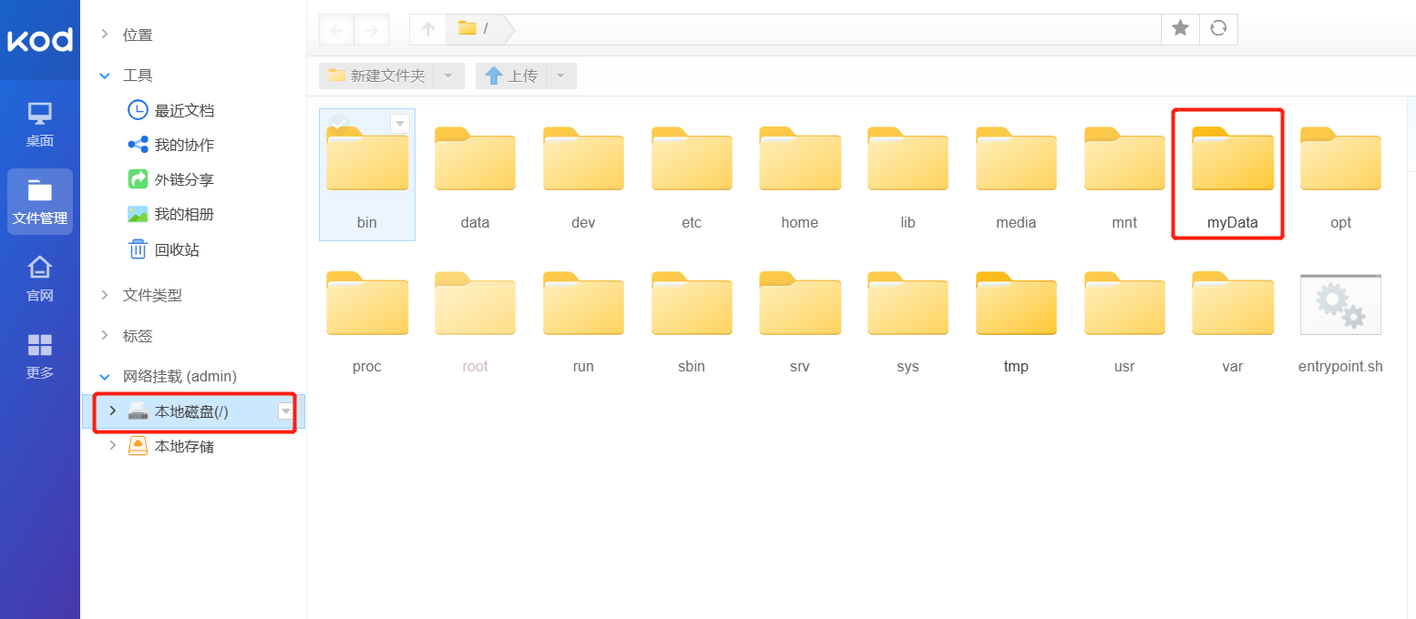Expand the 位置 section
Viewport: 1416px width, 619px height.
click(x=105, y=35)
